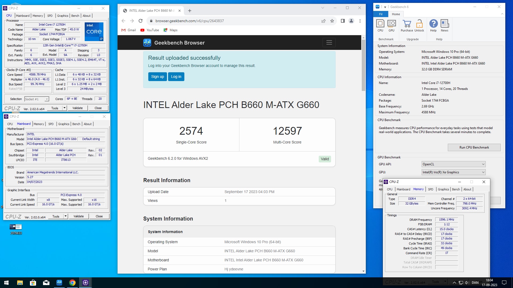Click the scroll down arrow of browser page

click(363, 271)
